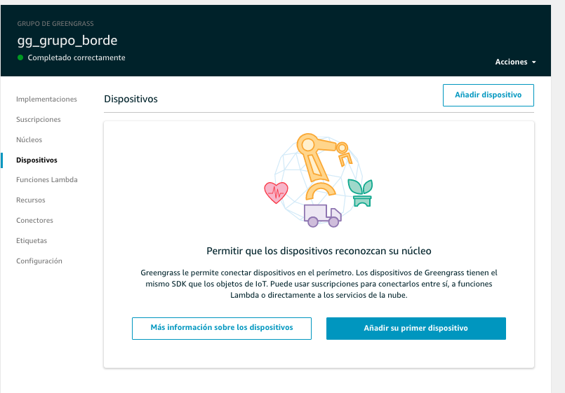The height and width of the screenshot is (393, 565).
Task: Open Suscripciones in the sidebar
Action: [x=38, y=119]
